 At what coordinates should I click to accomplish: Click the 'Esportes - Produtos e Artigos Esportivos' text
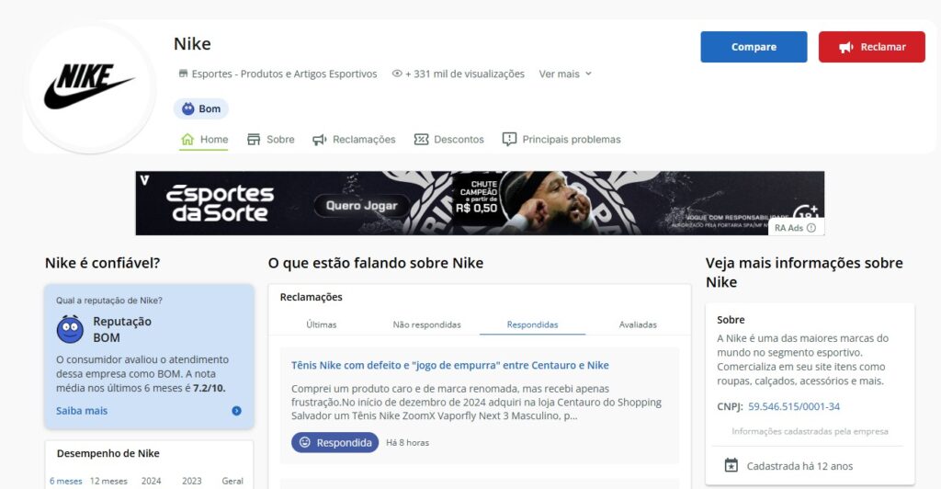coord(285,74)
